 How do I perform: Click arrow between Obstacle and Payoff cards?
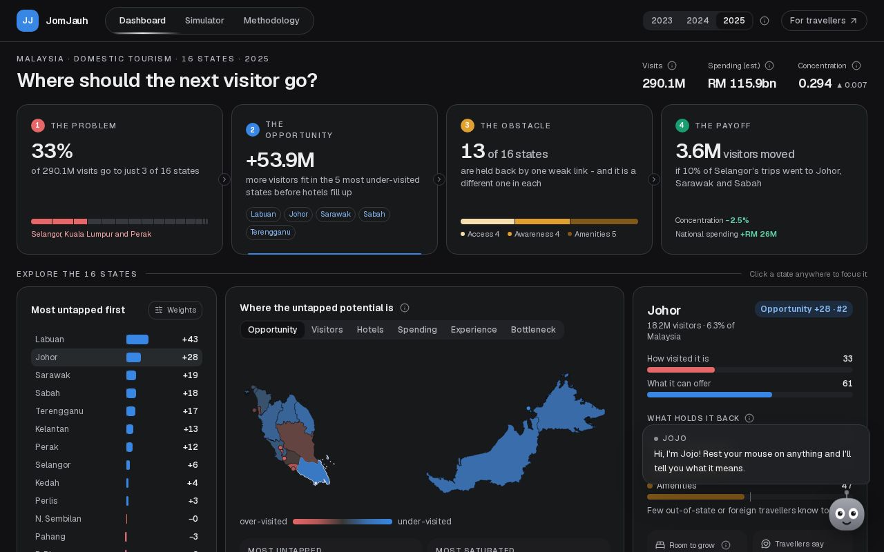654,179
